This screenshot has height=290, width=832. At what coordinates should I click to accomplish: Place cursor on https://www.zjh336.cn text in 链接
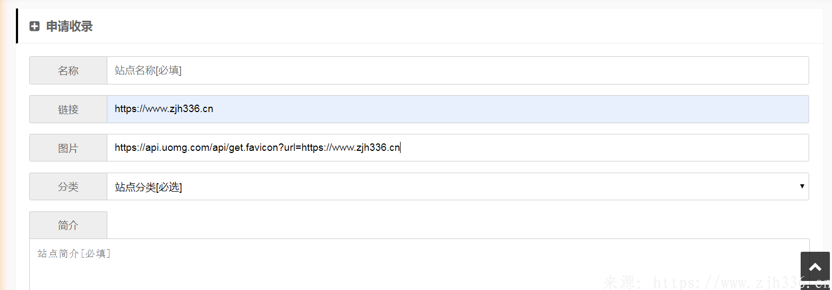click(x=164, y=109)
